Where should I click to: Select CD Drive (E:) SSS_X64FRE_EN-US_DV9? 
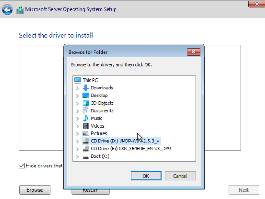tap(131, 149)
